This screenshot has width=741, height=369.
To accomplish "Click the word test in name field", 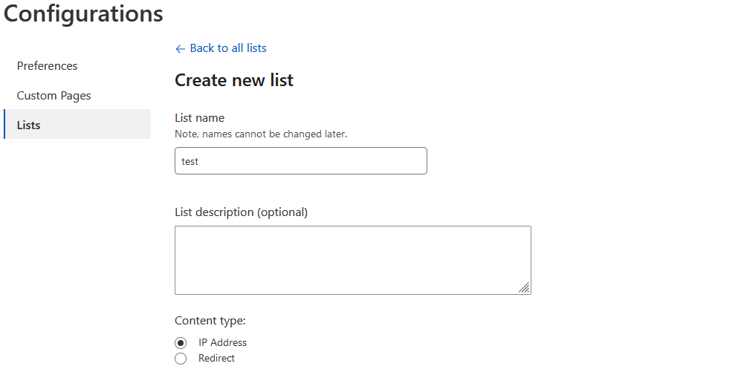I will click(x=190, y=161).
